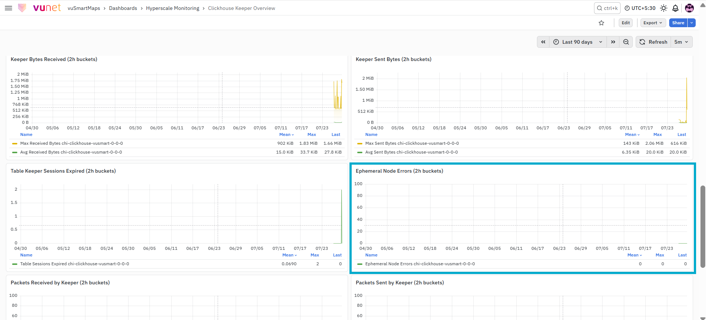706x320 pixels.
Task: Sort Ephemeral Node Errors legend by Last
Action: (682, 255)
